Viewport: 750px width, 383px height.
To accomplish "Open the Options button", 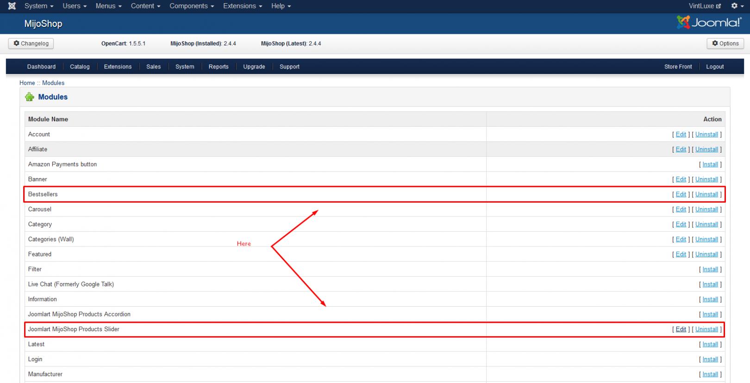I will [x=725, y=43].
